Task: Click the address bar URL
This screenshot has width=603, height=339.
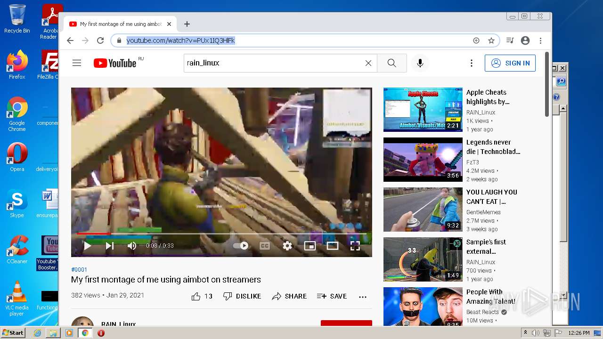Action: point(181,40)
